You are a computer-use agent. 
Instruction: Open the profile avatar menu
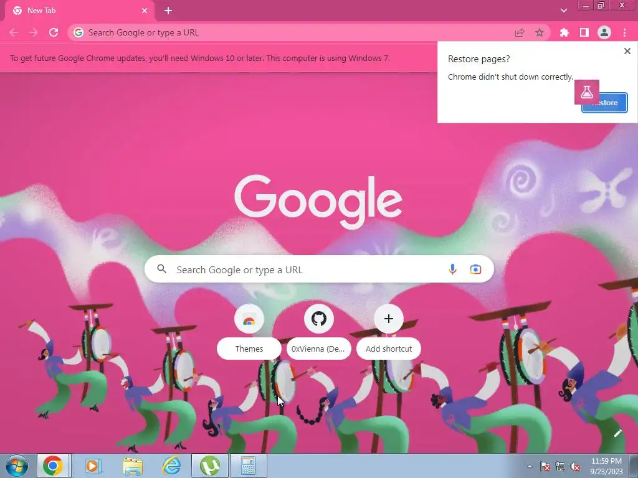(604, 32)
